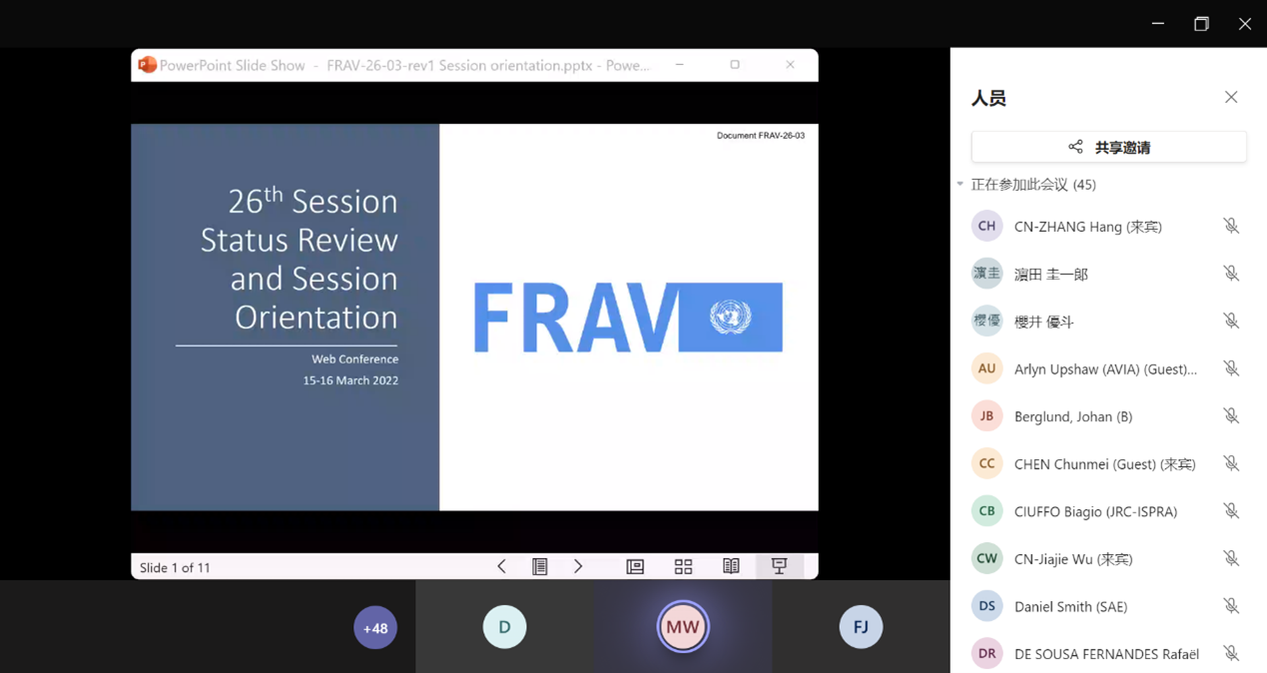The width and height of the screenshot is (1267, 673).
Task: Go to previous slide arrow
Action: pyautogui.click(x=501, y=567)
